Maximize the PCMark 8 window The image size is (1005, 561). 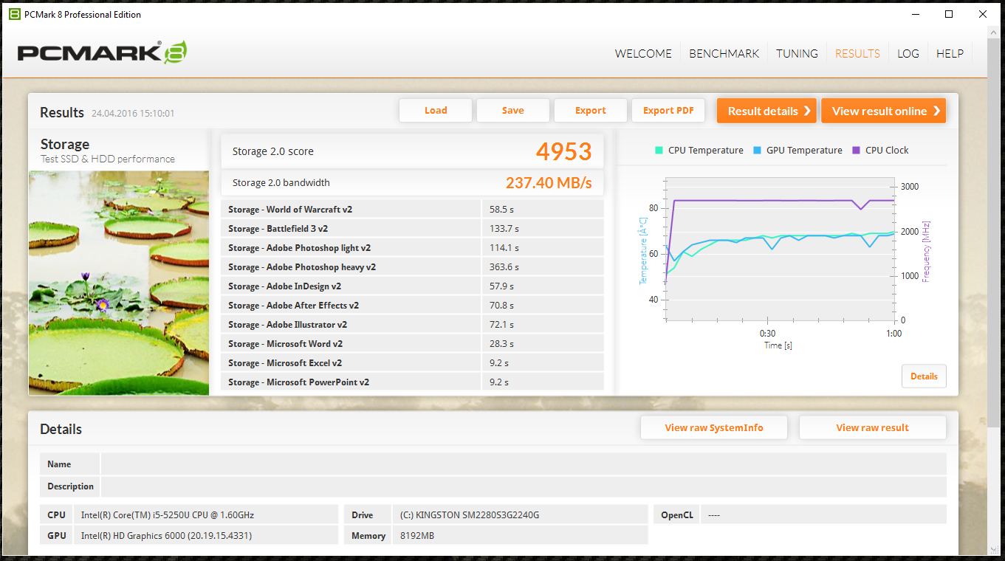949,14
